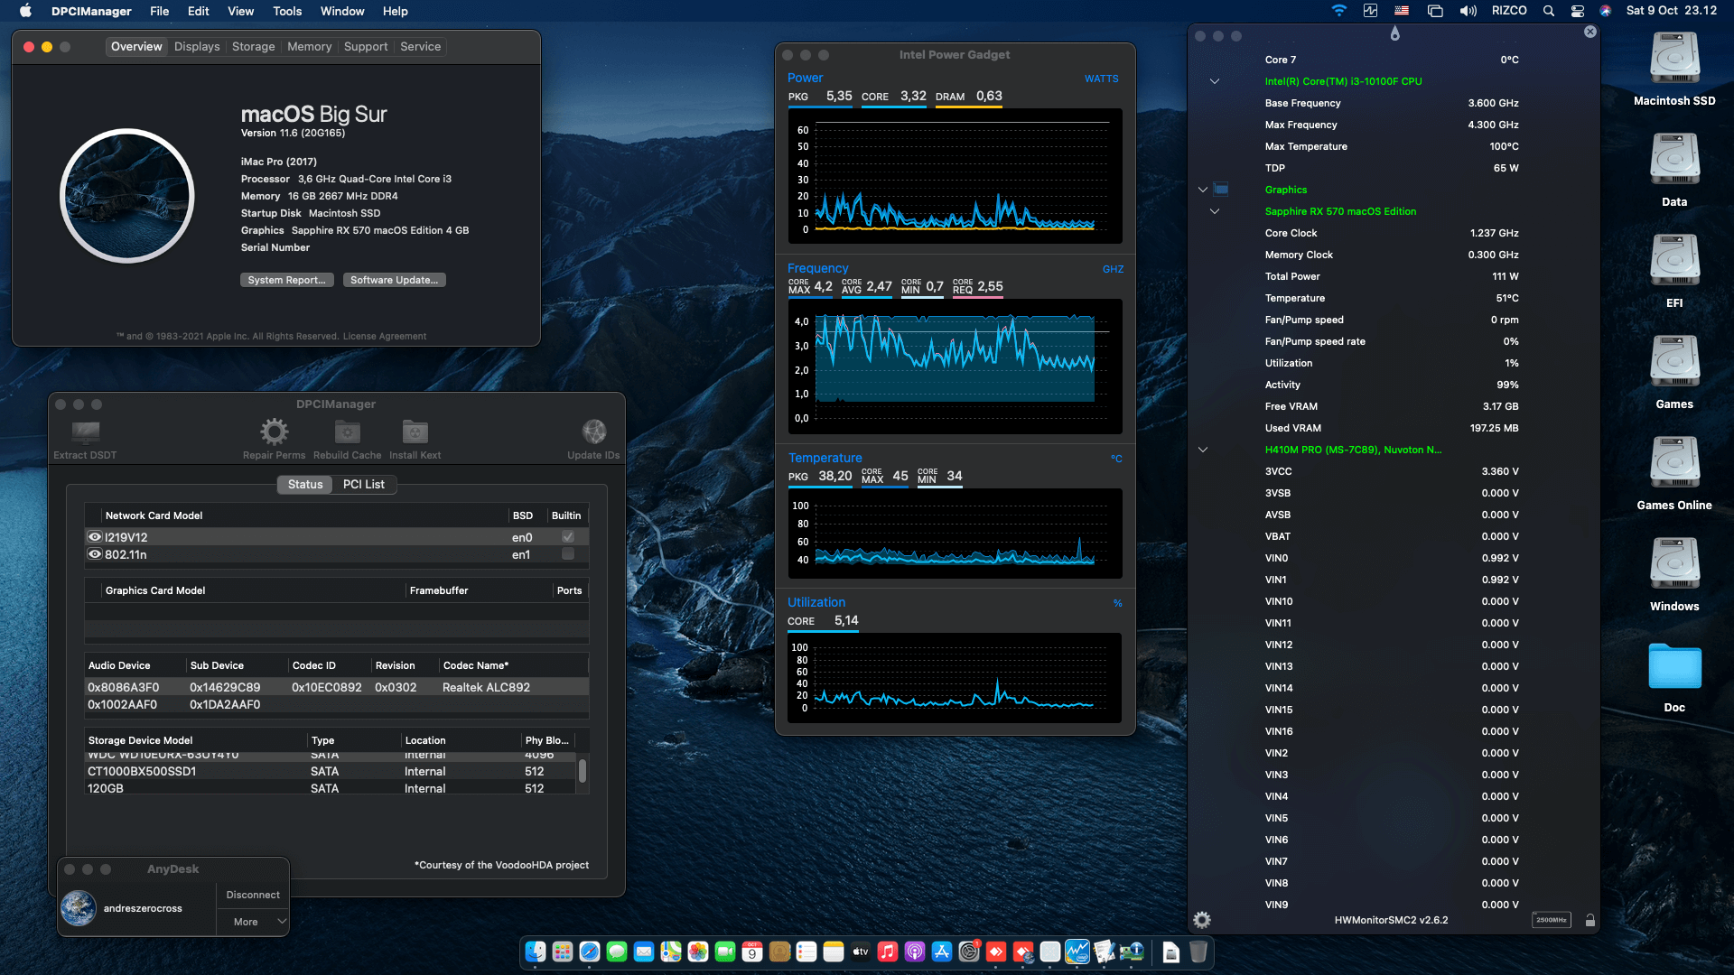Open App Store from the Dock
This screenshot has width=1734, height=975.
942,952
